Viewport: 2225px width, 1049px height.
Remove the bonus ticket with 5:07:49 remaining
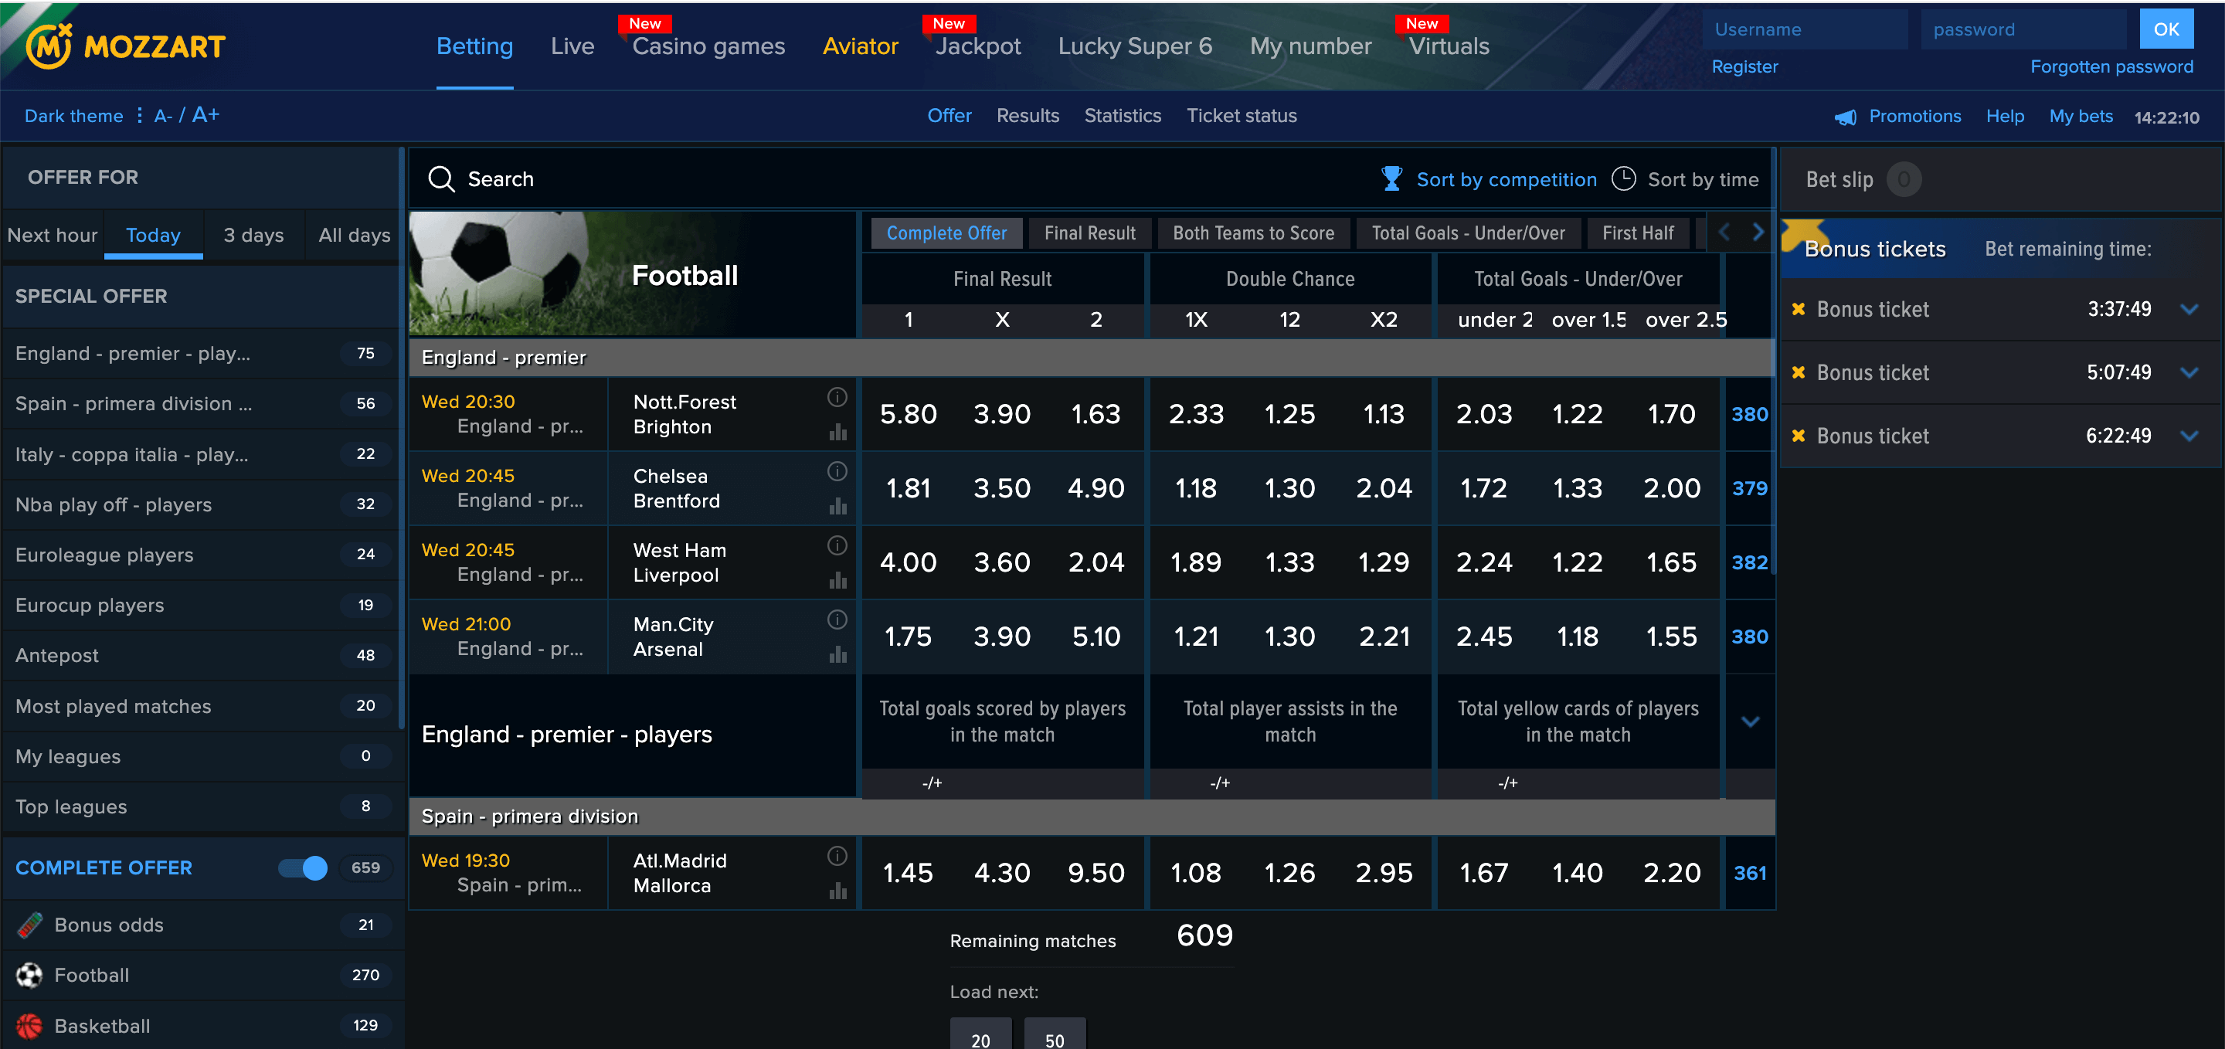tap(1799, 372)
